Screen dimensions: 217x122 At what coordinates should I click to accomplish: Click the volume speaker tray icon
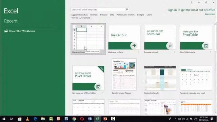click(183, 119)
